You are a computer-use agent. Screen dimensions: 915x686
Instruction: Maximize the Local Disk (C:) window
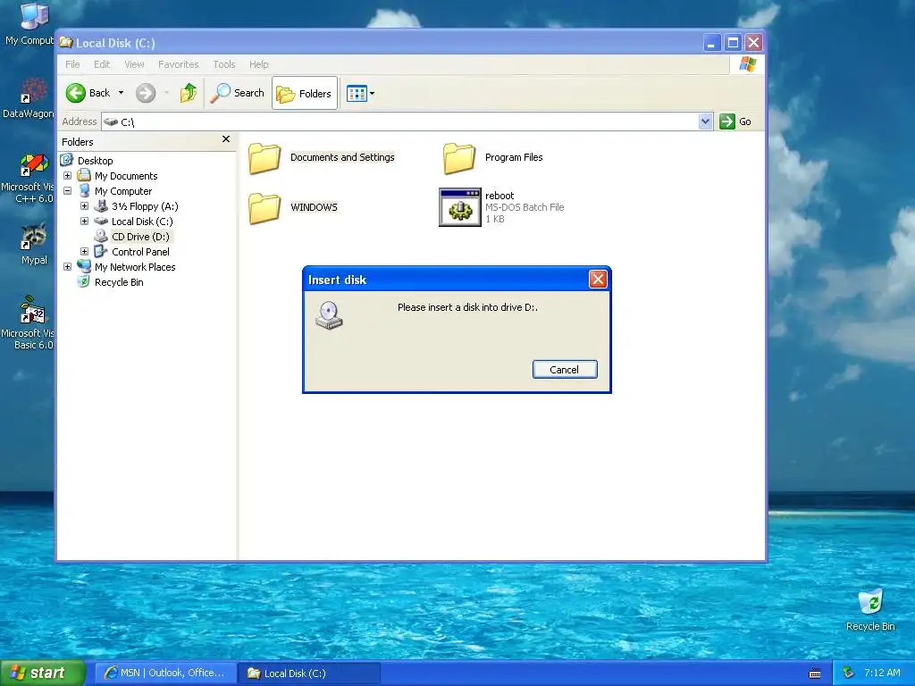coord(733,43)
